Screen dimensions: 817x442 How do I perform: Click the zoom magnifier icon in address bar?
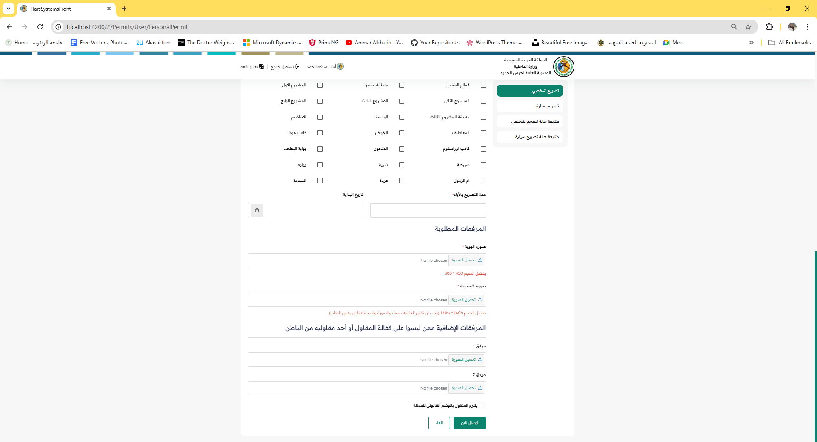point(734,27)
